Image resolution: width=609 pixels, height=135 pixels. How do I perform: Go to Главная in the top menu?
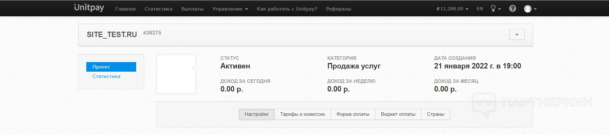(x=125, y=9)
